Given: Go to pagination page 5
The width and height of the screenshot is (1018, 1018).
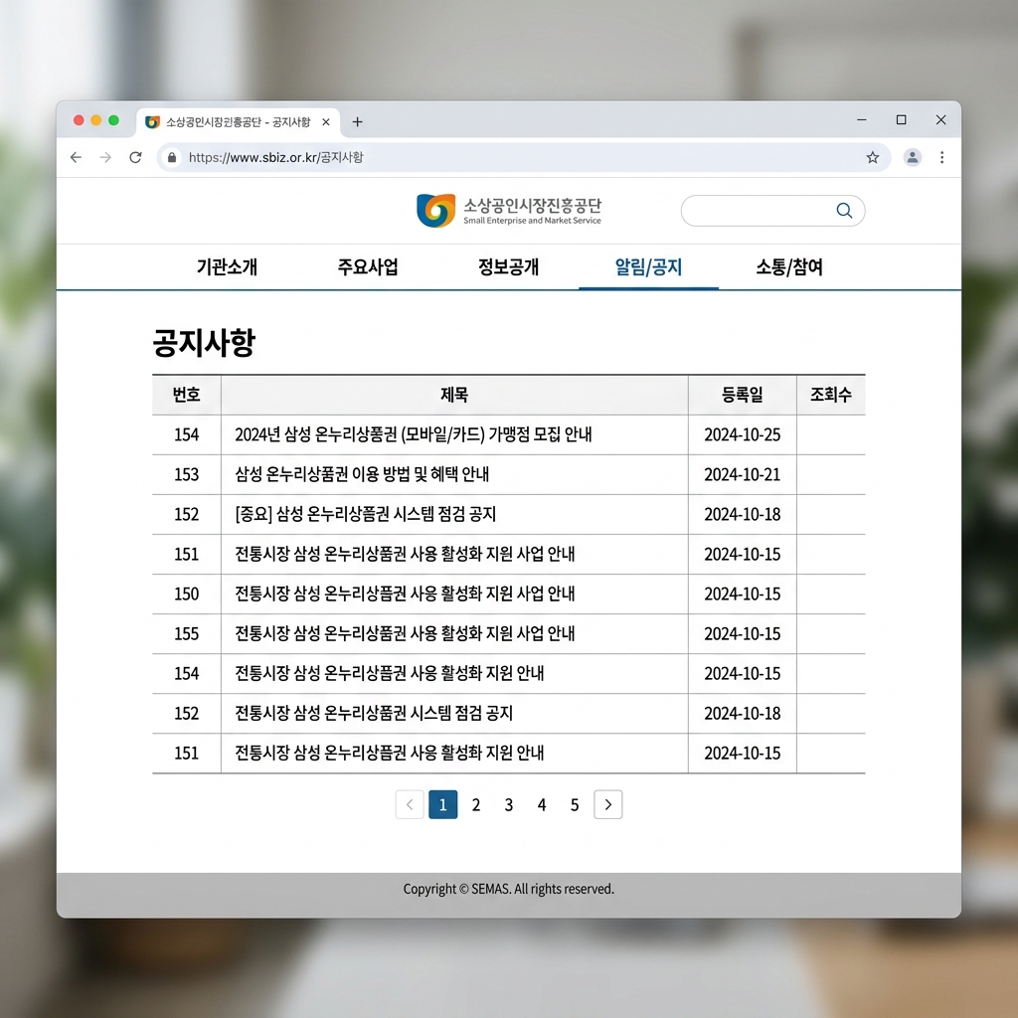Looking at the screenshot, I should (x=575, y=805).
